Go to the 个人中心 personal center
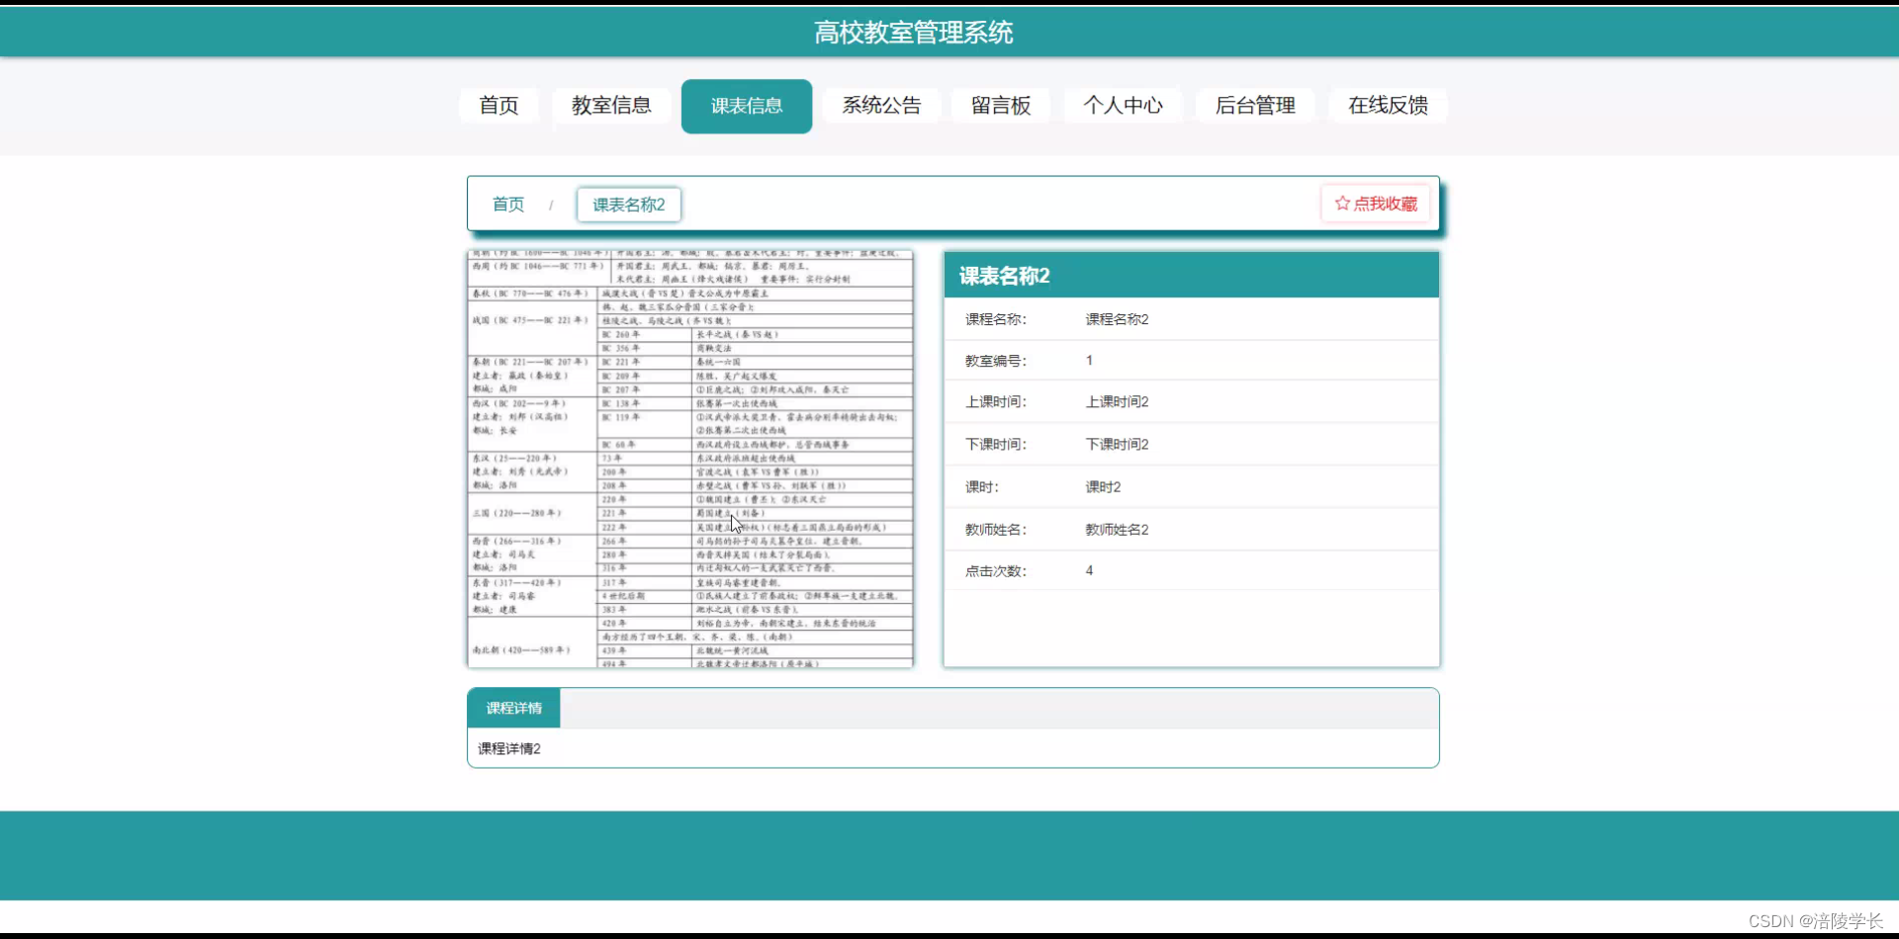Viewport: 1899px width, 939px height. [1123, 106]
